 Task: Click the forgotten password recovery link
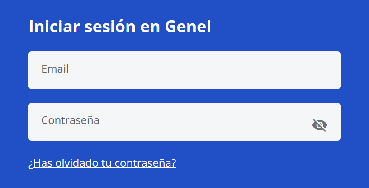(102, 163)
